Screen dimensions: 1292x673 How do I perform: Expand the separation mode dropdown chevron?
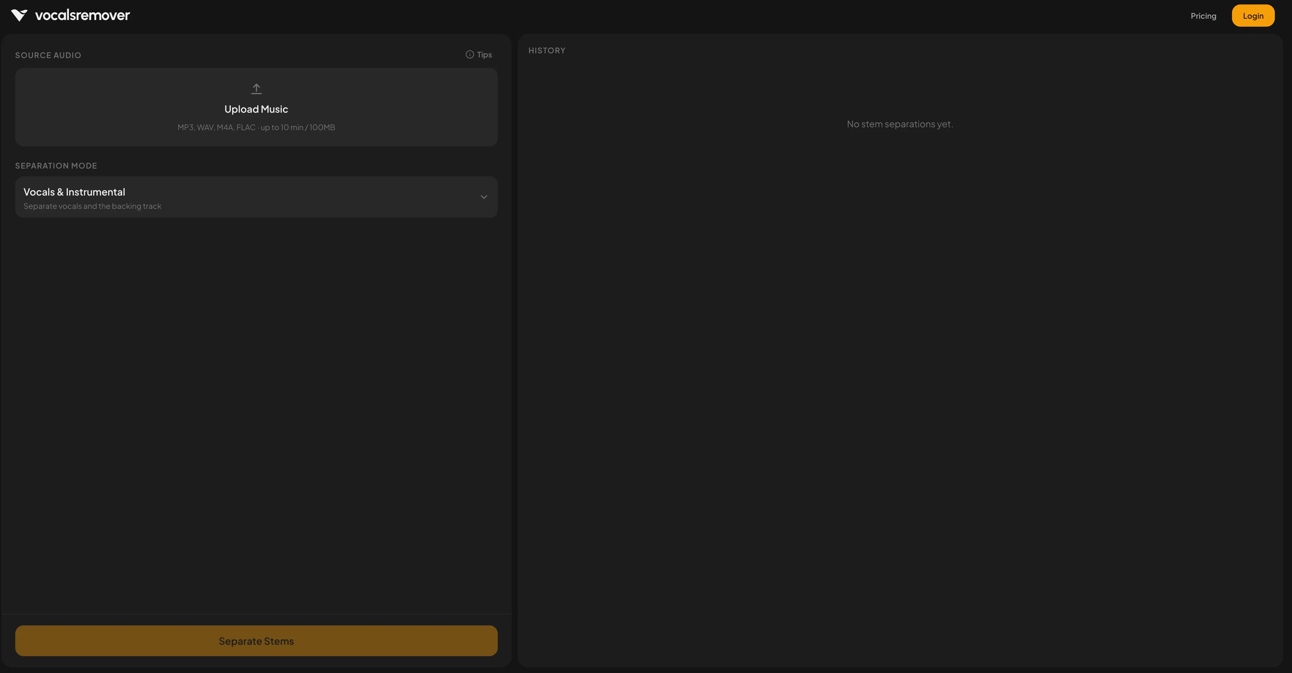point(483,197)
